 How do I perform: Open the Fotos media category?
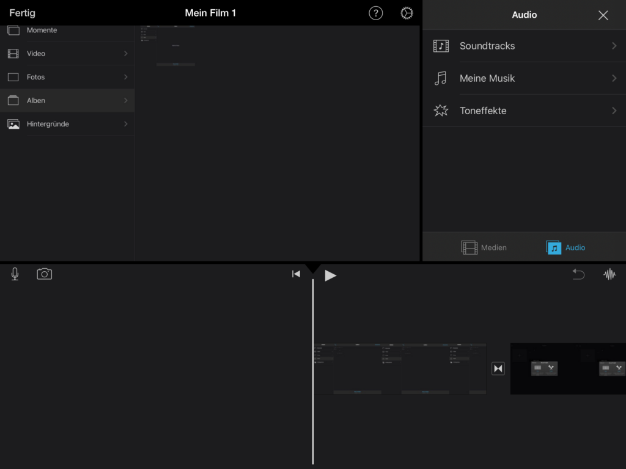(x=67, y=77)
